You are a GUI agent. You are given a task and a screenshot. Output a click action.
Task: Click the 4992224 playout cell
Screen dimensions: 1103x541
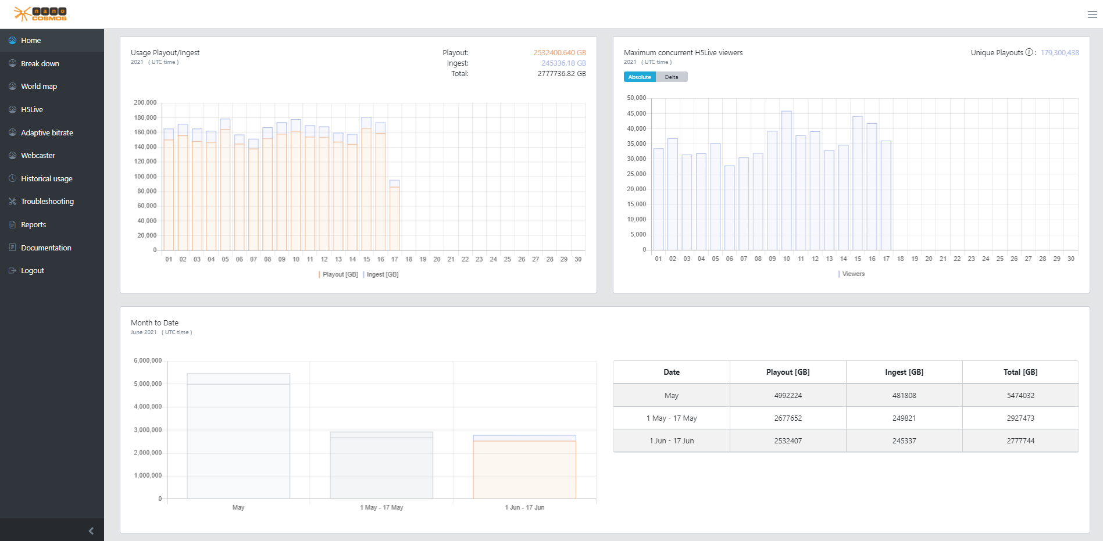[788, 395]
